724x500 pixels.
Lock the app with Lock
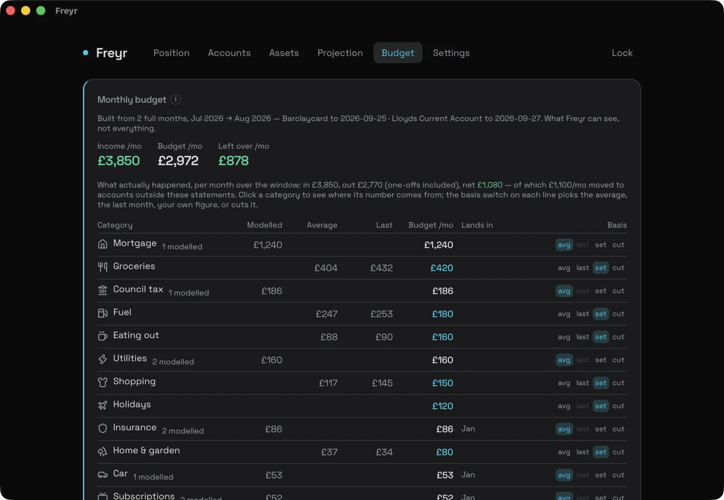(x=622, y=53)
